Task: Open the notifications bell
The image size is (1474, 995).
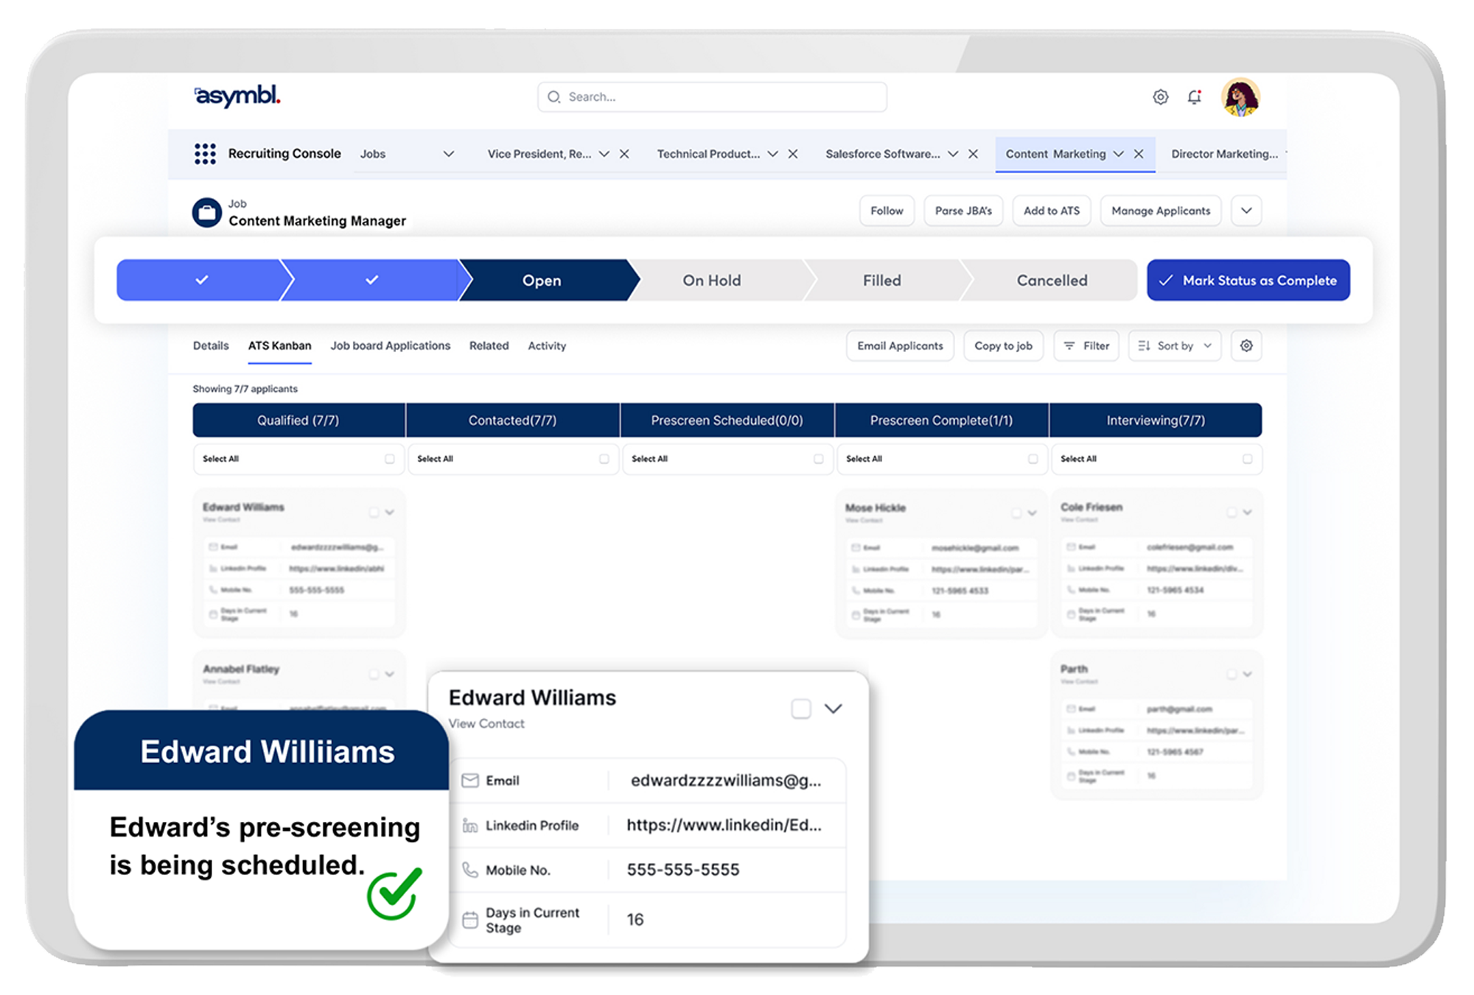Action: (1194, 97)
